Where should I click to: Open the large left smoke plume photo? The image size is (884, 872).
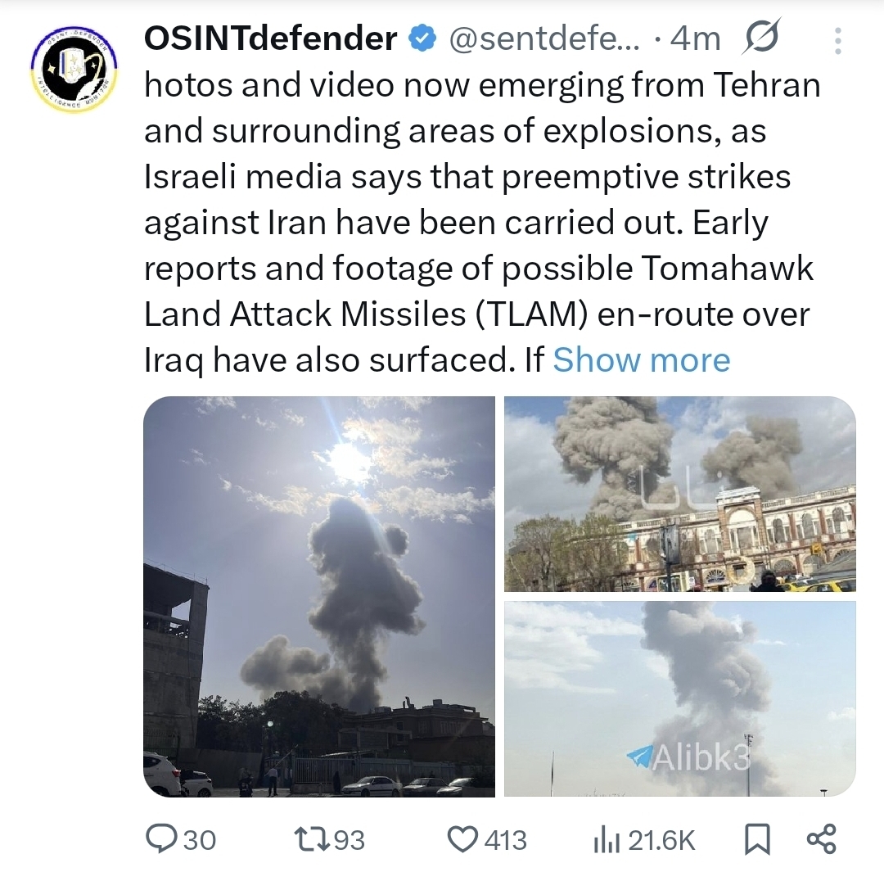click(x=319, y=596)
